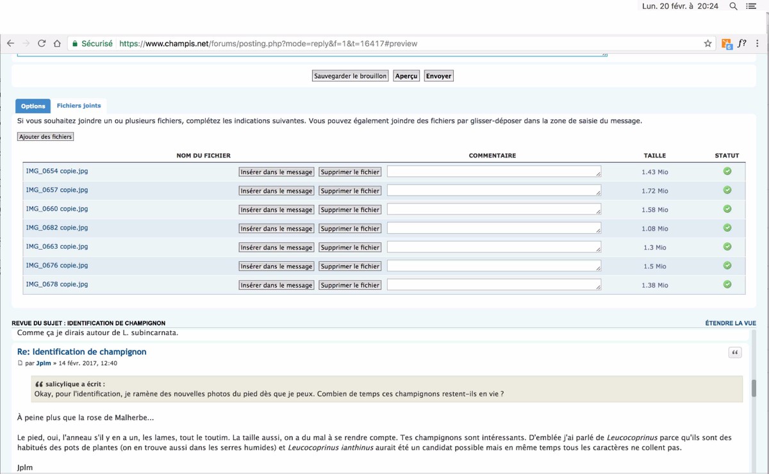Select the Fichiers joints tab
The height and width of the screenshot is (474, 769).
point(79,106)
